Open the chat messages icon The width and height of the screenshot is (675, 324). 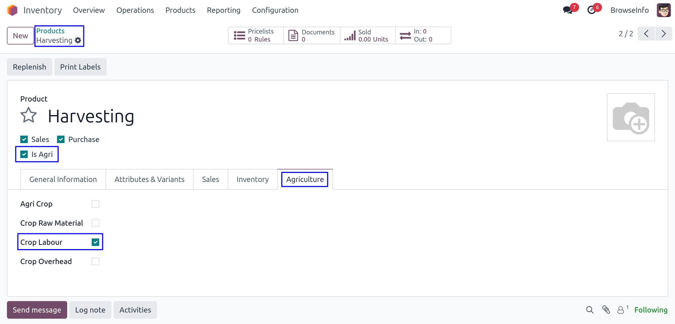click(x=567, y=10)
